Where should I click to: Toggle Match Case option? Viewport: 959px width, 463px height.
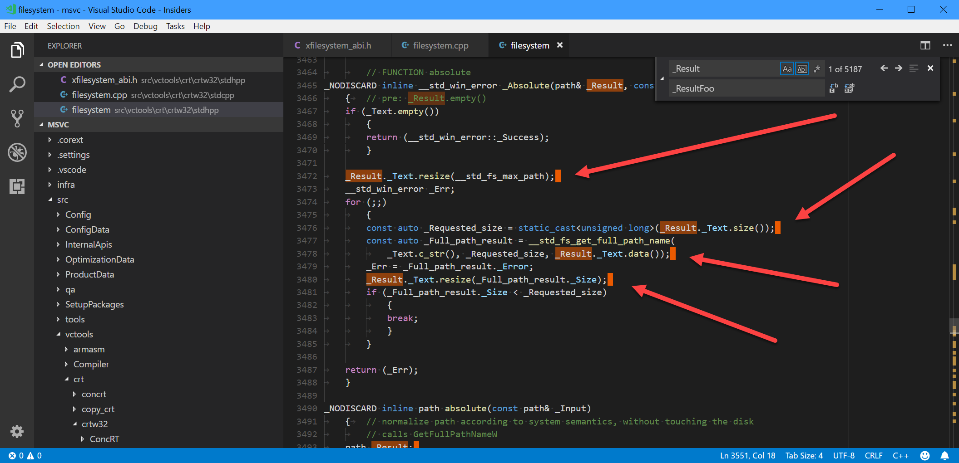click(x=787, y=69)
